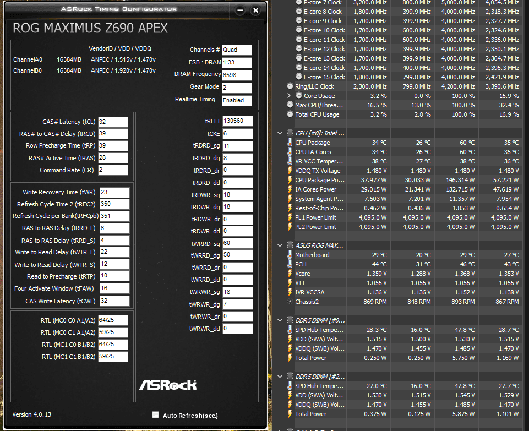The height and width of the screenshot is (431, 529).
Task: Select the tWRWR_sg value field
Action: tap(237, 292)
